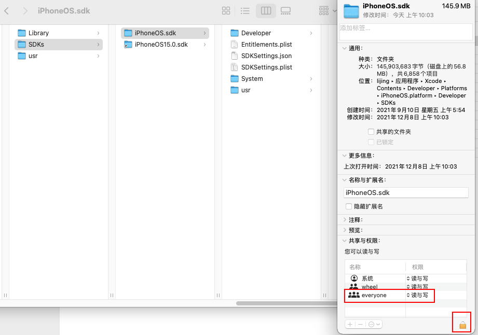Image resolution: width=478 pixels, height=335 pixels.
Task: Expand the 预览 section
Action: (x=345, y=230)
